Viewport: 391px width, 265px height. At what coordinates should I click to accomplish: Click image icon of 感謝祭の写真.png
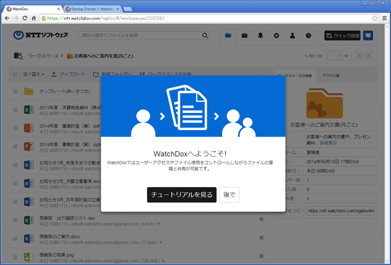[29, 257]
